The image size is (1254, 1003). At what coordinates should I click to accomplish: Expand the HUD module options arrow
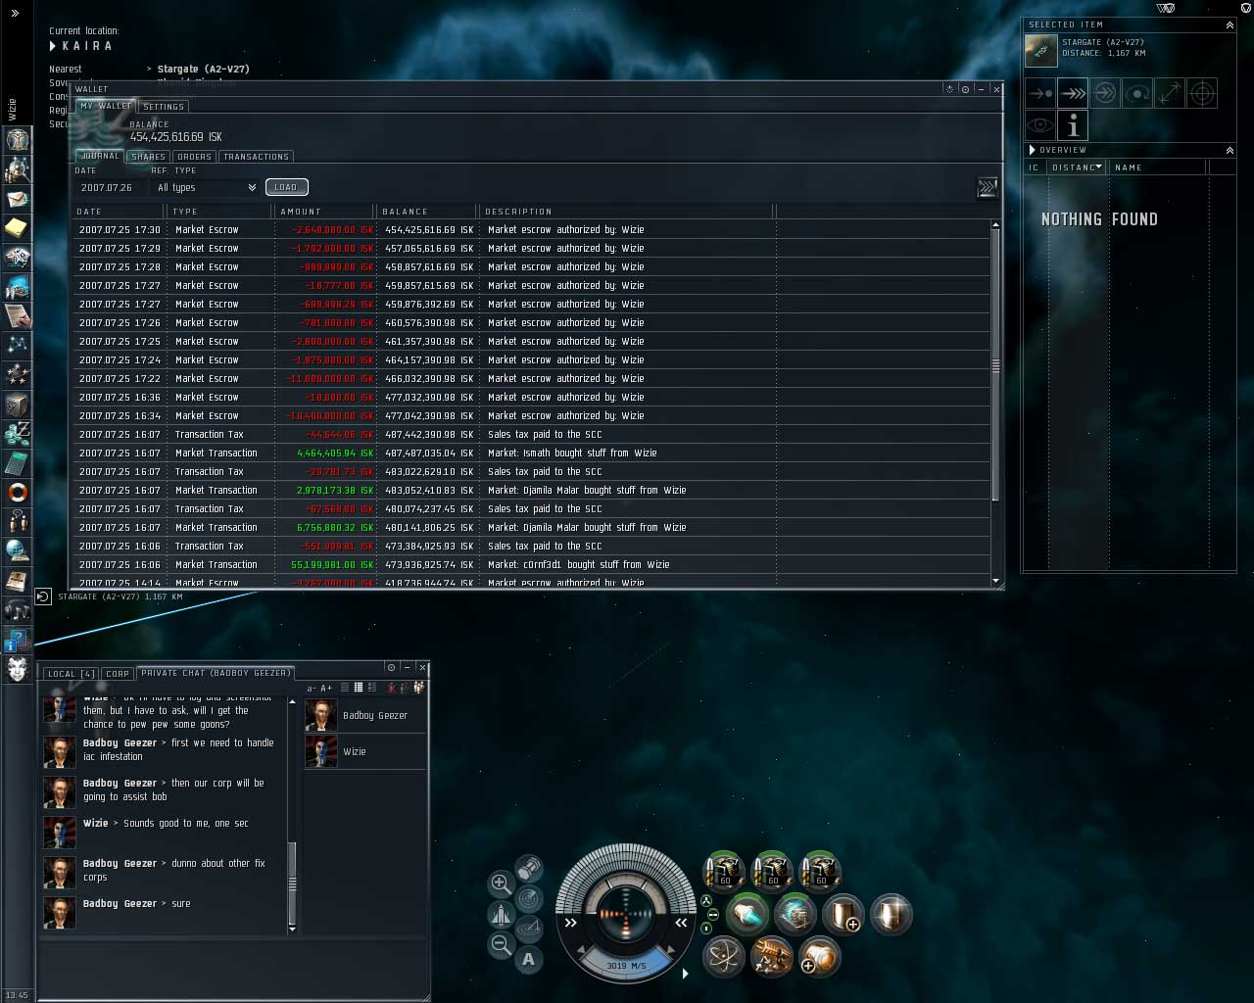[685, 974]
